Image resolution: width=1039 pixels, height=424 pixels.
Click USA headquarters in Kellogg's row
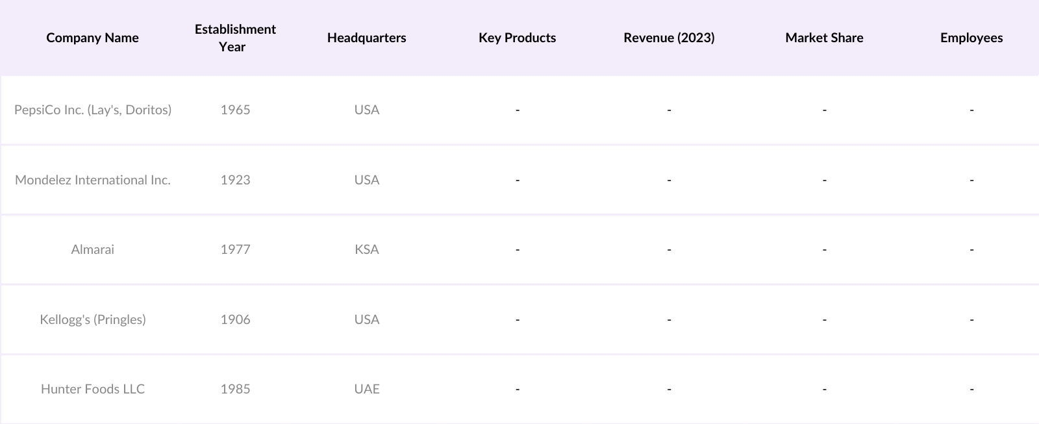tap(367, 319)
